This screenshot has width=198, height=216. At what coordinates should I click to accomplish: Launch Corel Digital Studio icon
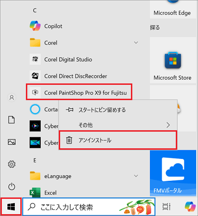pos(35,59)
